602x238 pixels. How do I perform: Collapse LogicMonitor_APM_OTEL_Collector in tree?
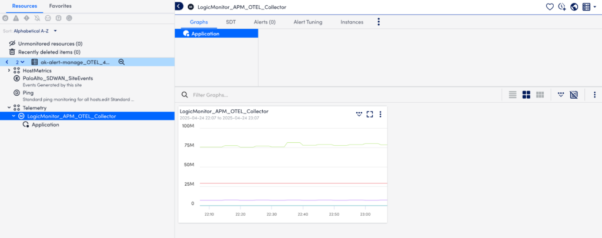[14, 116]
